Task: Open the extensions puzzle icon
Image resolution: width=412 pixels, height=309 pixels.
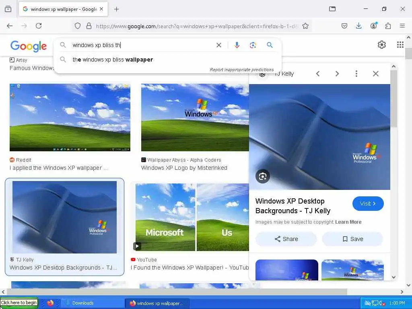Action: [x=388, y=26]
